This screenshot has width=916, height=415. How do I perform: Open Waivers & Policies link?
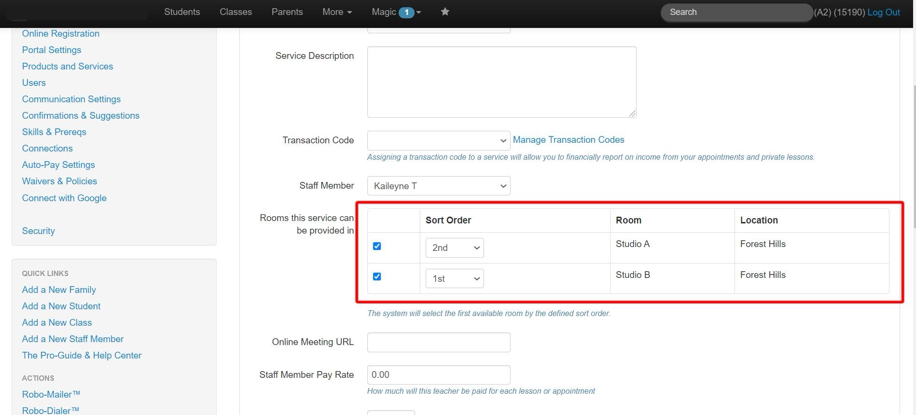pos(59,181)
